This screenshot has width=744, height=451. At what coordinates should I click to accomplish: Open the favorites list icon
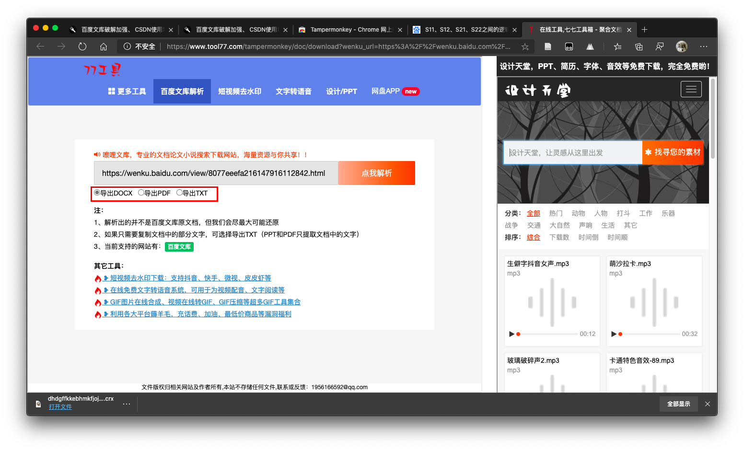(x=617, y=46)
